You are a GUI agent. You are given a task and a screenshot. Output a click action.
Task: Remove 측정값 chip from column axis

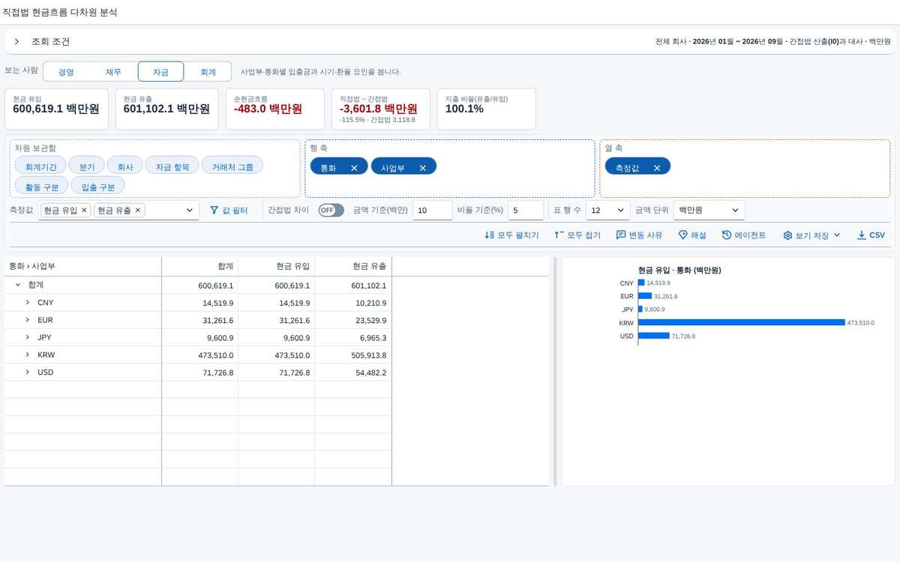pyautogui.click(x=657, y=168)
